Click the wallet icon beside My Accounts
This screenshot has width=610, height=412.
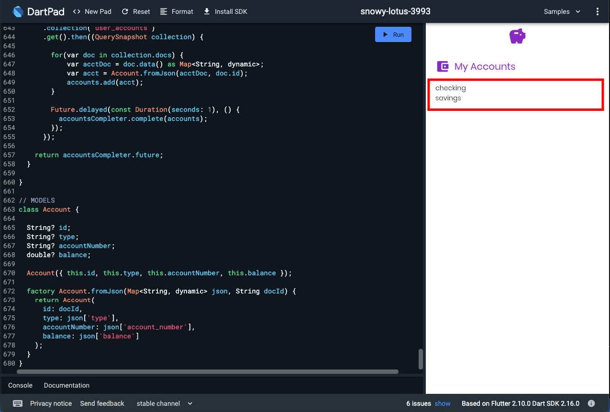click(x=443, y=66)
